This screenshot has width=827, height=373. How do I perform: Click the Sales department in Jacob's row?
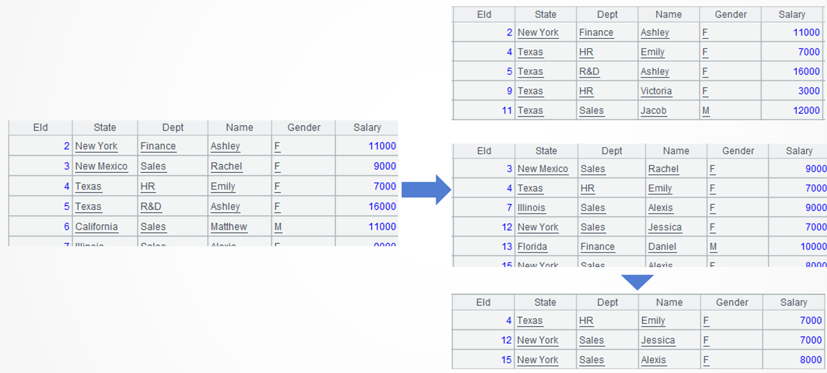click(591, 110)
